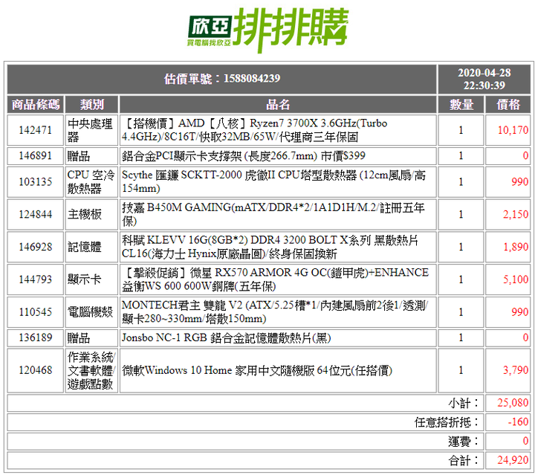Viewport: 535px width, 475px height.
Task: Click the 類別 column header
Action: pyautogui.click(x=91, y=104)
